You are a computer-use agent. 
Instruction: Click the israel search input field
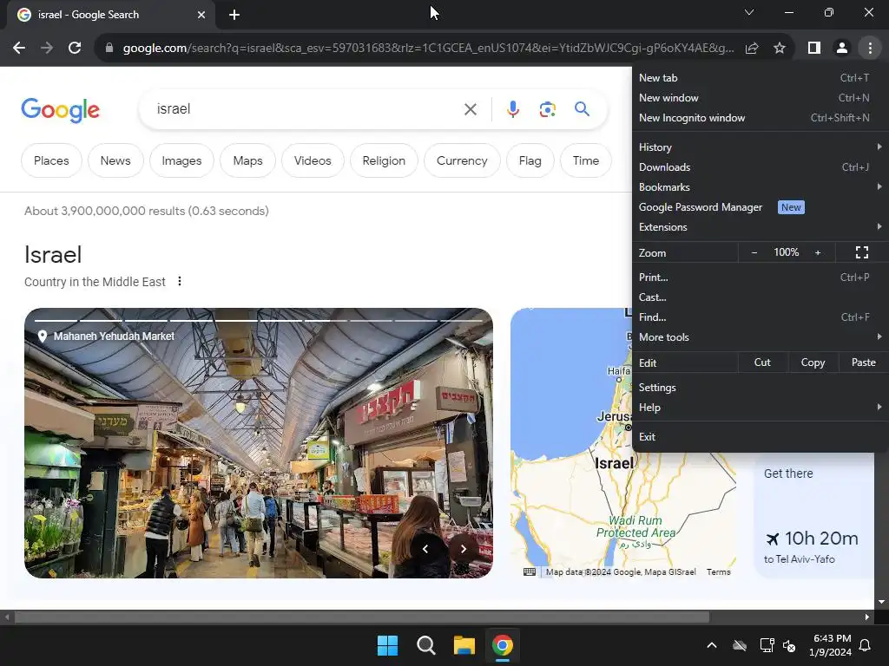(x=306, y=109)
